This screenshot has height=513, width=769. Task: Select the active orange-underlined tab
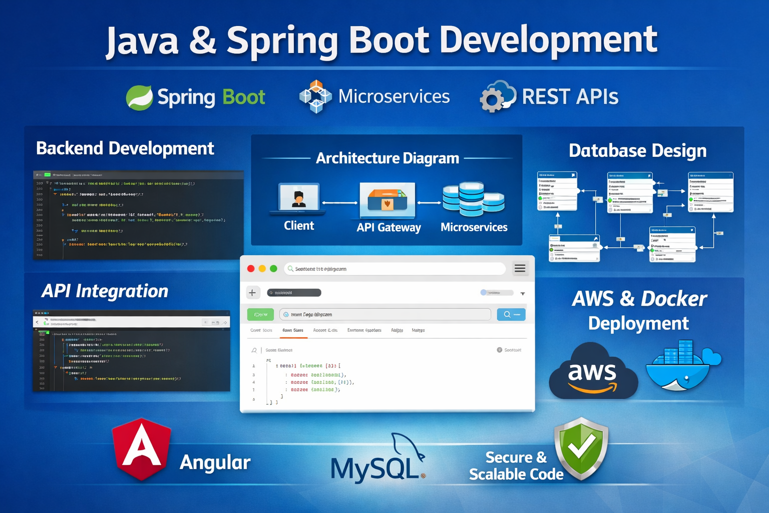(x=293, y=331)
